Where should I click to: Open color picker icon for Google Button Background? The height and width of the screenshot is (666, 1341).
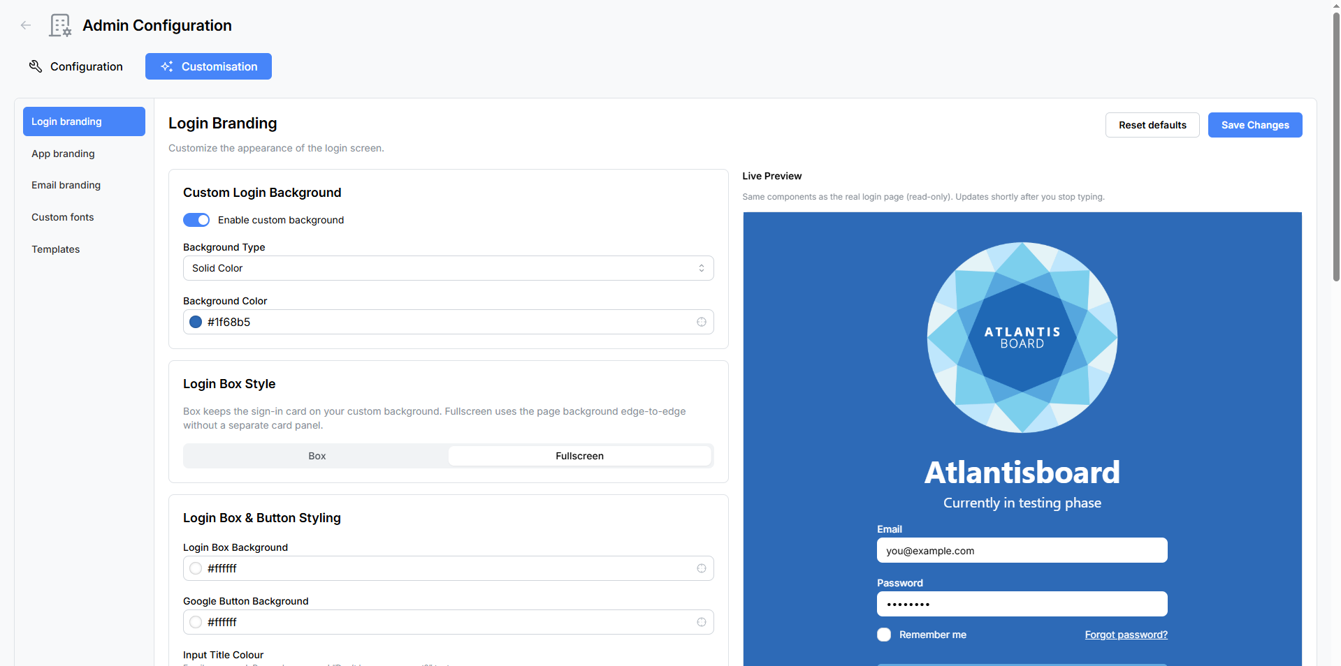[x=702, y=622]
